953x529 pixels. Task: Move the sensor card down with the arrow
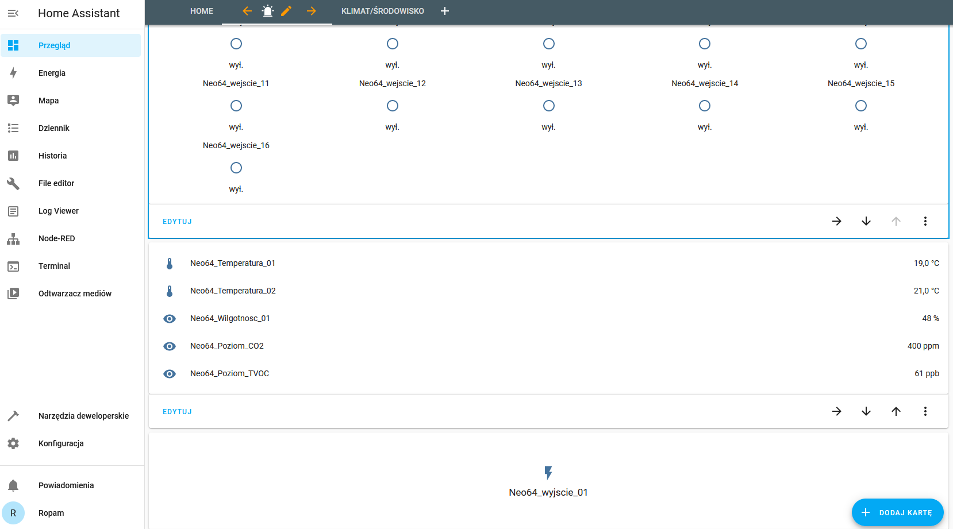[866, 411]
